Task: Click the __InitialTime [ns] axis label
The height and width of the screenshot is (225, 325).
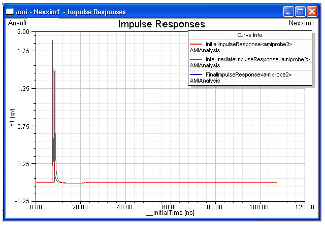Action: point(170,213)
